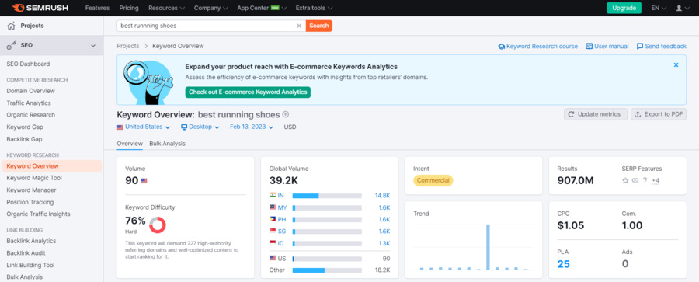Click the Projects breadcrumb link

(x=128, y=46)
